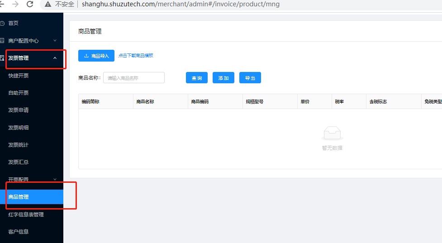
Task: Expand the 开票配置 submenu chevron
Action: click(x=55, y=179)
